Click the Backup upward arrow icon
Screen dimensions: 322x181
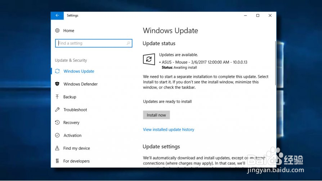[57, 97]
